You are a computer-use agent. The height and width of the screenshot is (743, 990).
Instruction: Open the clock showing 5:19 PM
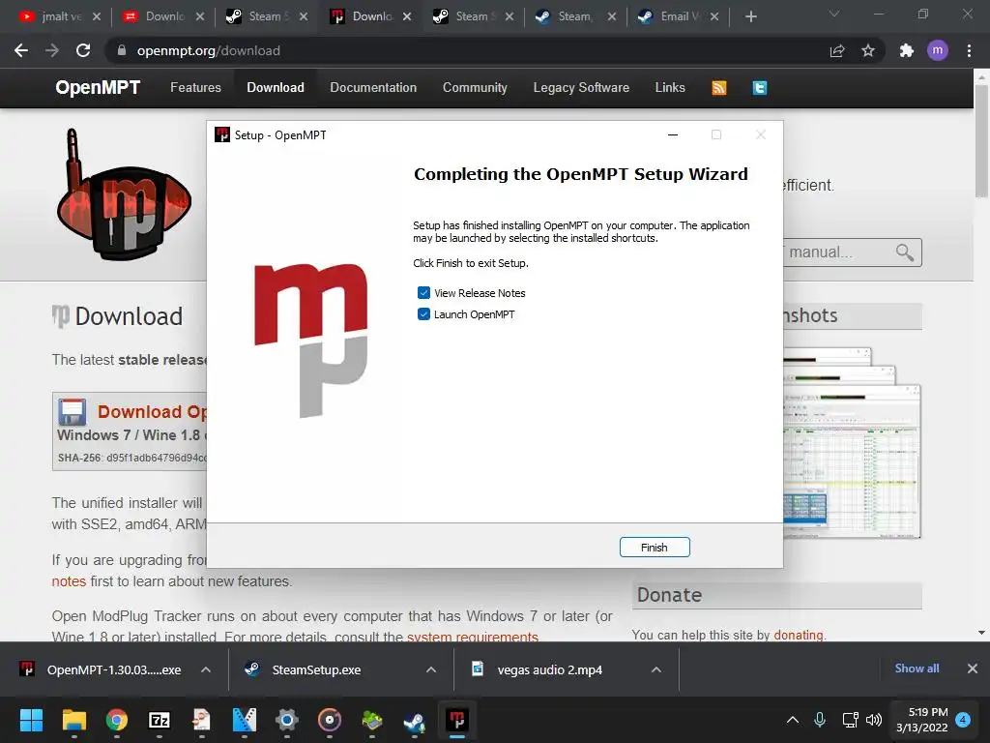click(921, 720)
